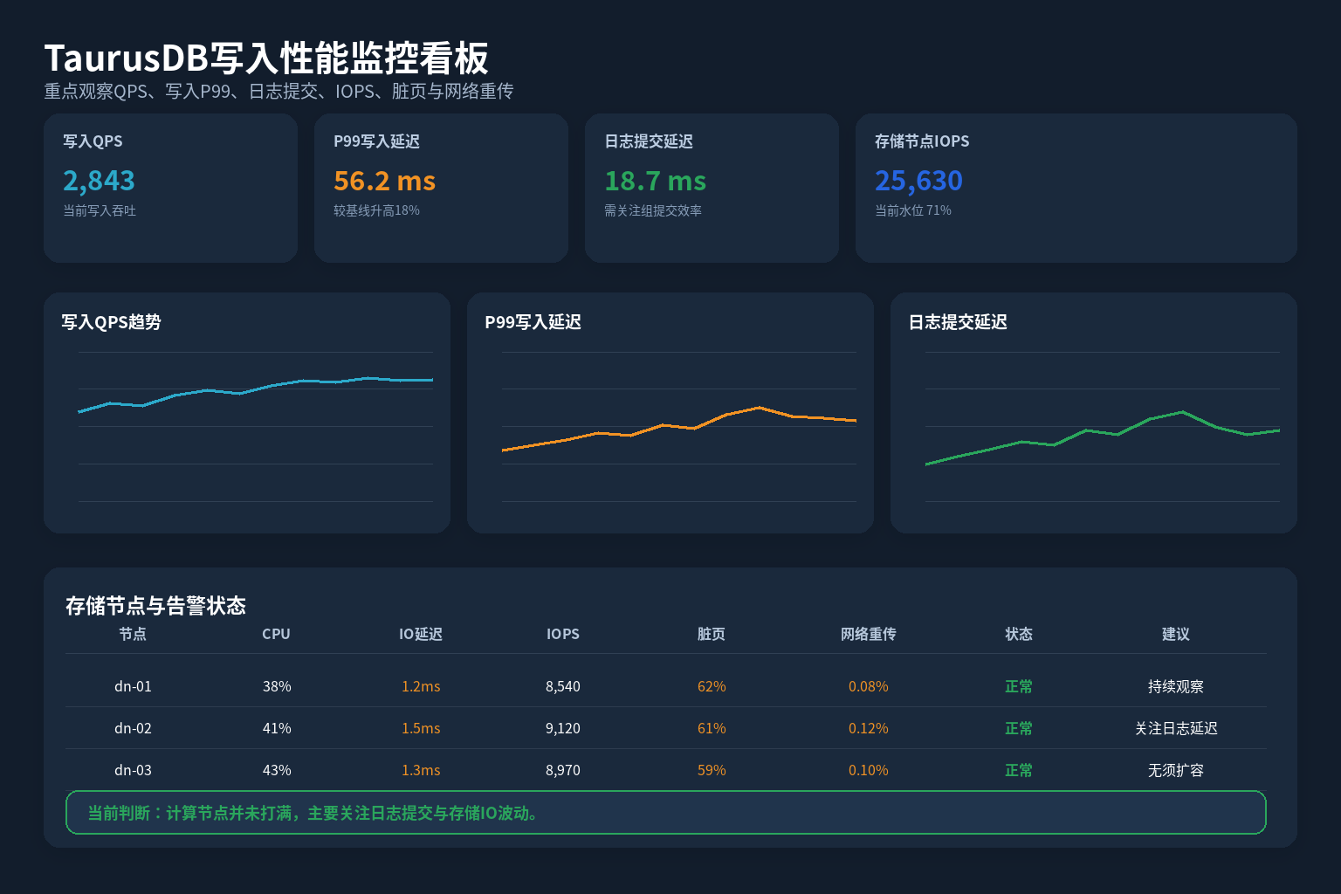Click the 存储节点与告警状态 section heading

point(155,606)
